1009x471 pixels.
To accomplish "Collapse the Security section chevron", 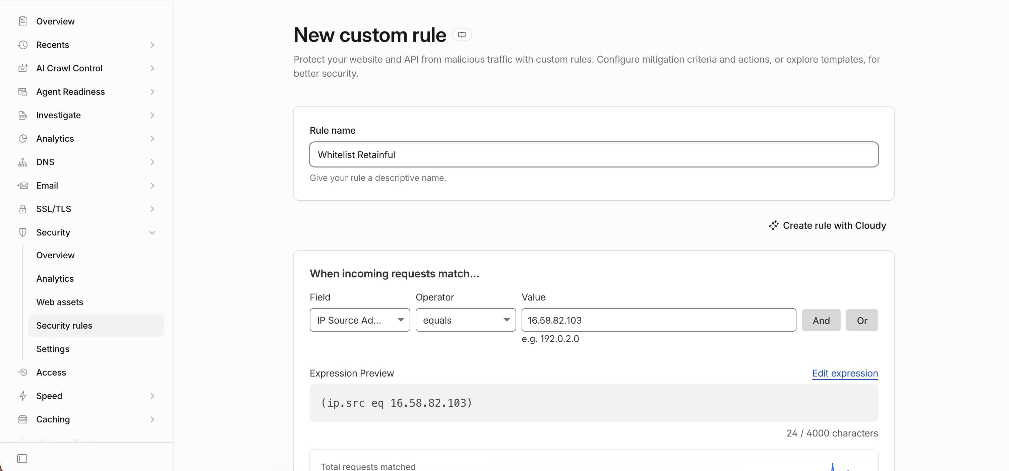I will [153, 232].
